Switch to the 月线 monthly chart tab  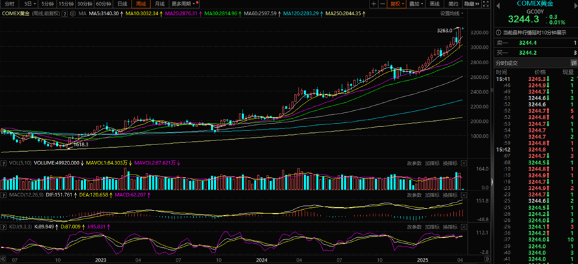point(160,4)
